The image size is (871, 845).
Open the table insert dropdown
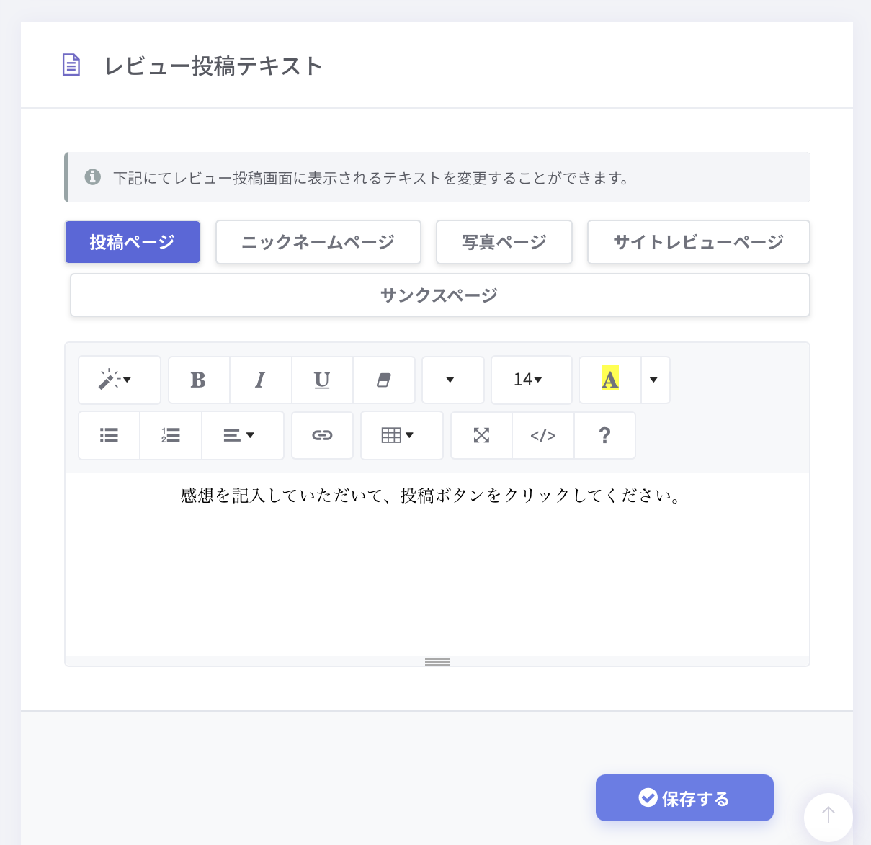pos(401,435)
